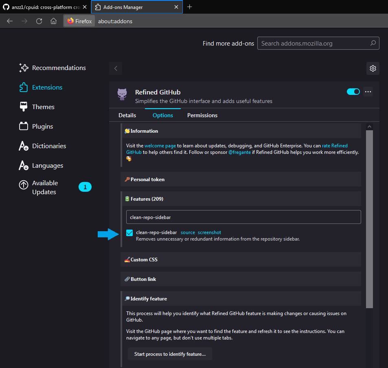Uncheck the clean-repo-sidebar feature
The height and width of the screenshot is (368, 388).
pos(129,232)
